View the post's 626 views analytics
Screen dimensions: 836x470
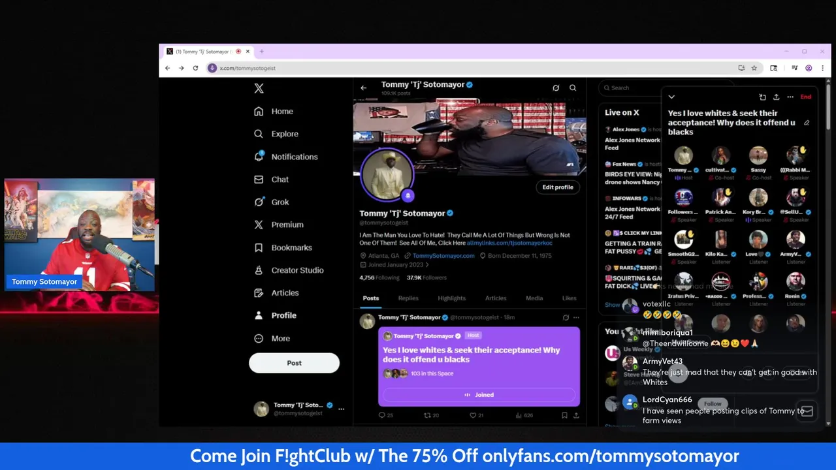click(524, 415)
